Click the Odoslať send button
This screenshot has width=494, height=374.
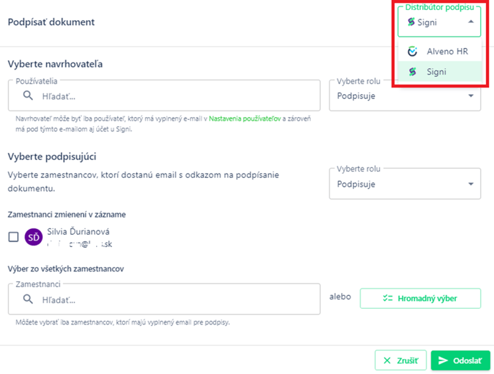pos(460,360)
